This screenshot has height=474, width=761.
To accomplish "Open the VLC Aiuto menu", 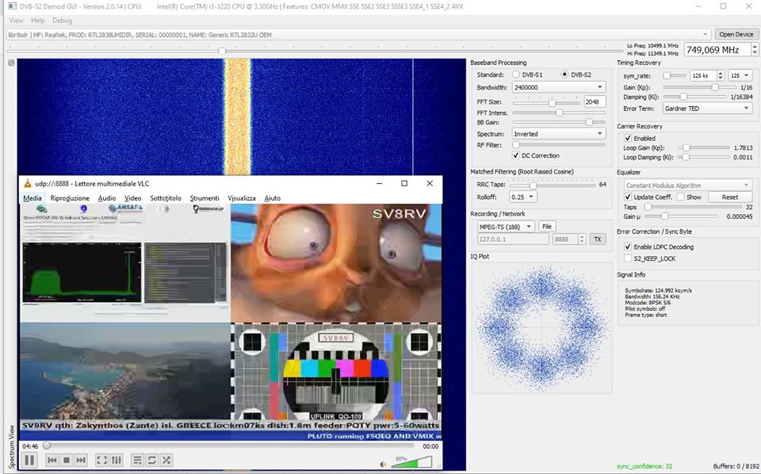I will coord(272,198).
